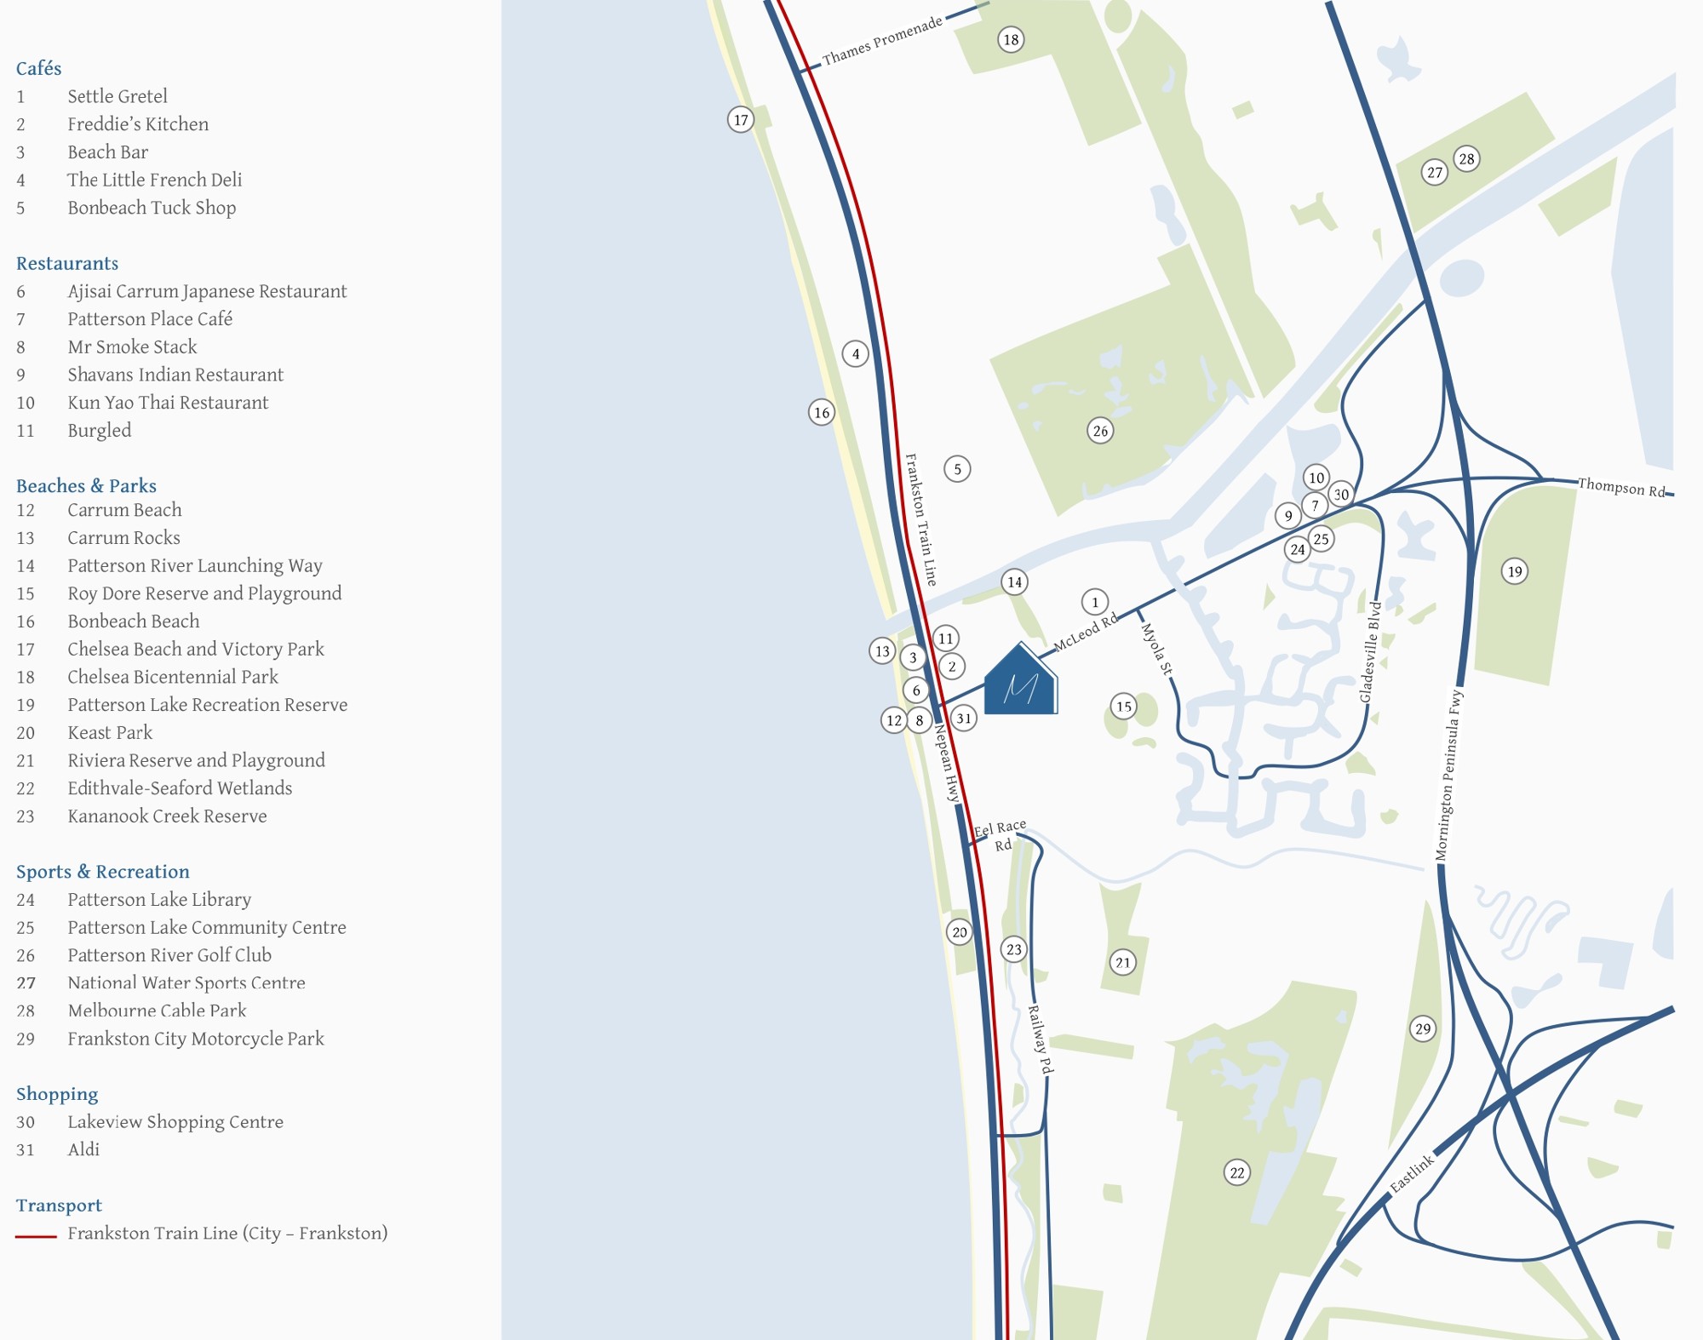
Task: Select map marker number 15
Action: pos(1124,706)
